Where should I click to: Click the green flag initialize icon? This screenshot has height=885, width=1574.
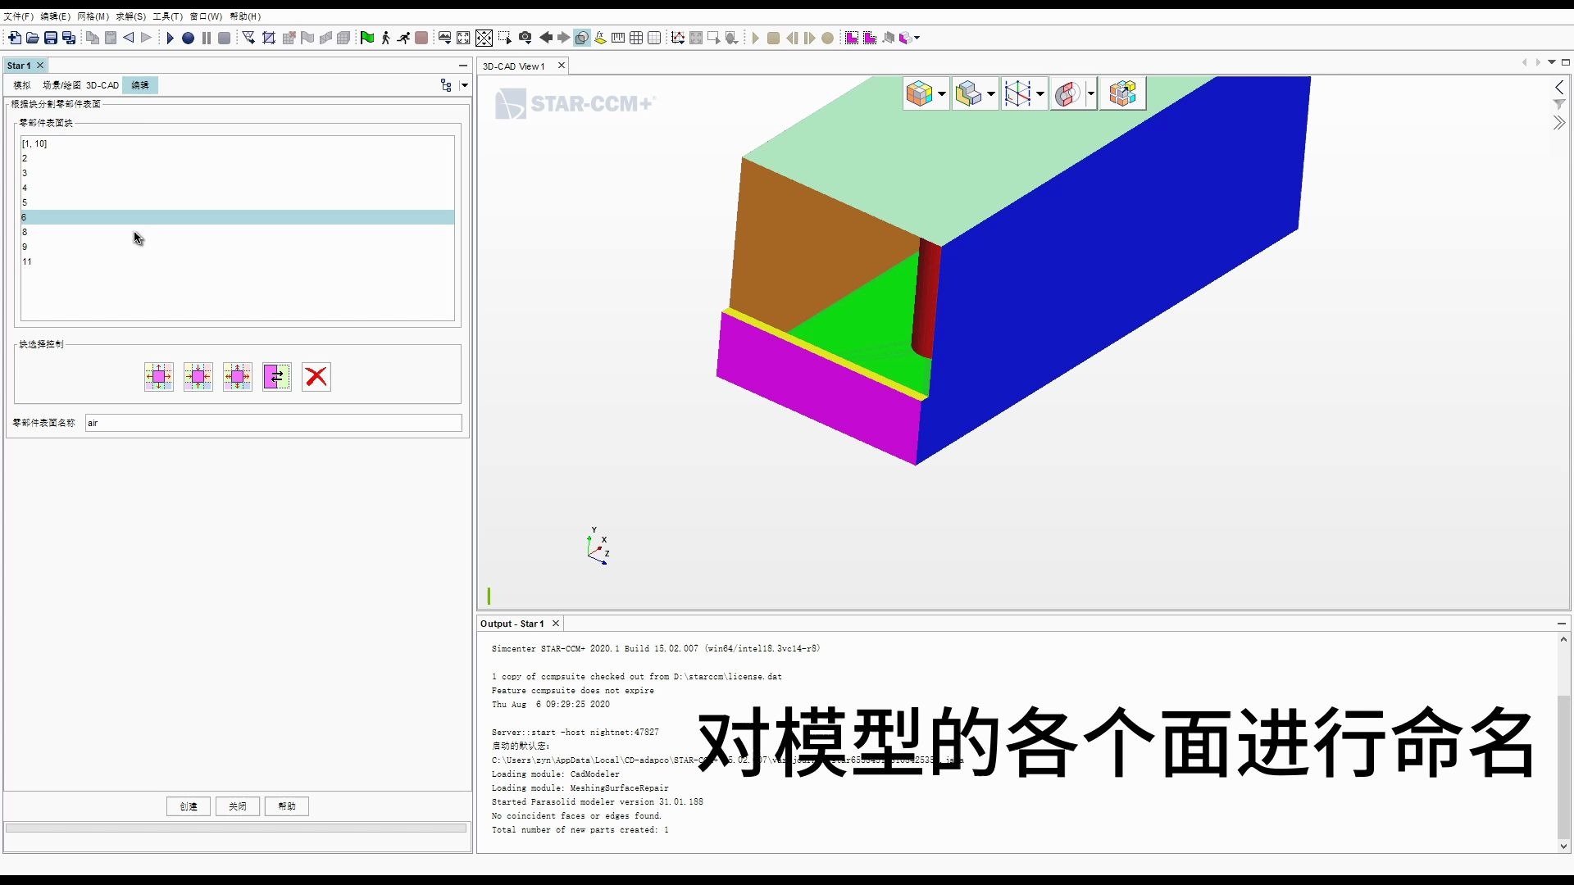click(367, 38)
